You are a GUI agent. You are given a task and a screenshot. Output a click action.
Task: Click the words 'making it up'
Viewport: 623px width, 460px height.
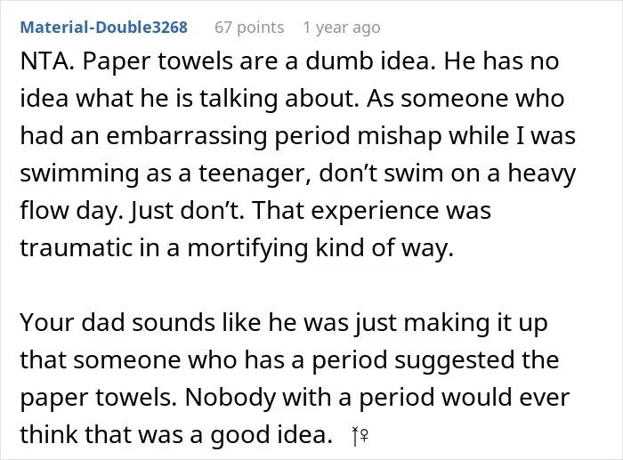[476, 323]
